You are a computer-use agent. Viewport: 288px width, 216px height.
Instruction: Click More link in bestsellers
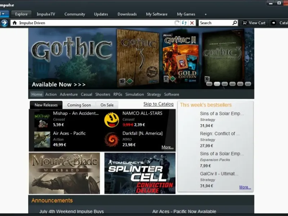[245, 187]
